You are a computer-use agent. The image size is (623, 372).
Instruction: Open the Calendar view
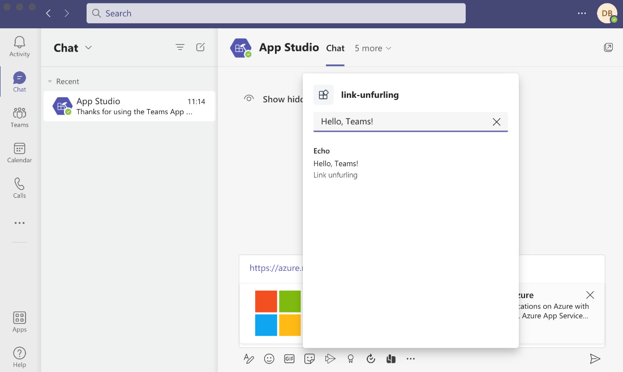coord(19,153)
